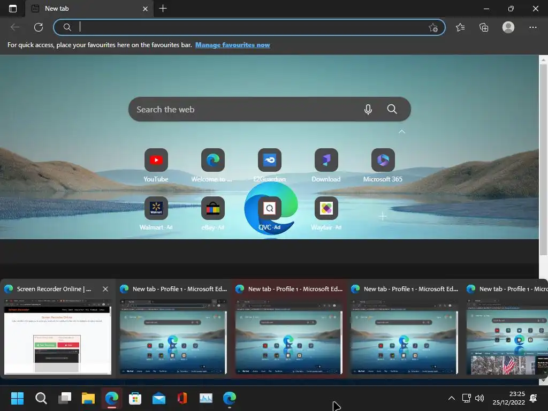Viewport: 548px width, 411px height.
Task: Open the network tray icon
Action: click(x=466, y=398)
